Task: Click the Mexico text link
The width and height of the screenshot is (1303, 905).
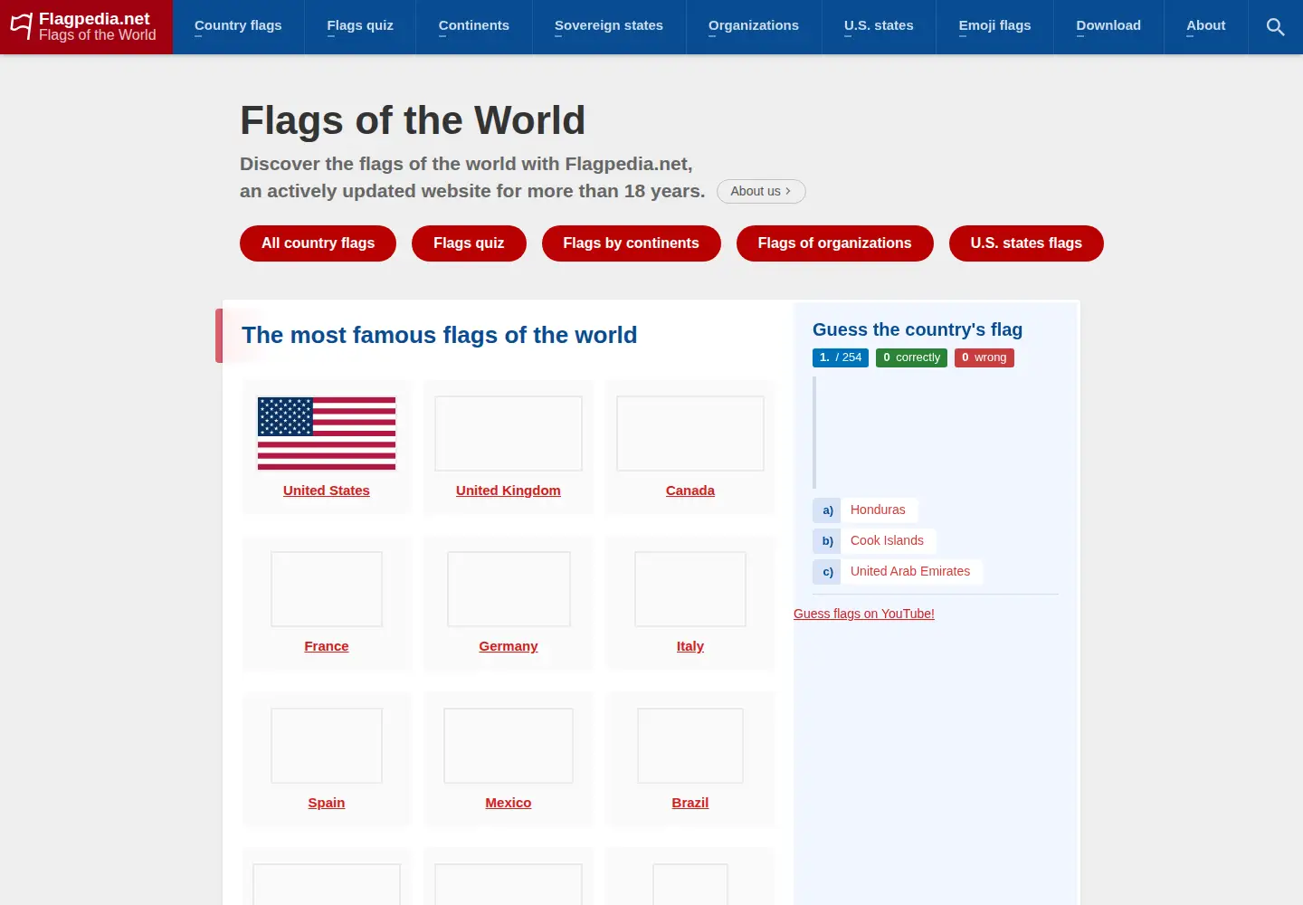Action: (x=509, y=803)
